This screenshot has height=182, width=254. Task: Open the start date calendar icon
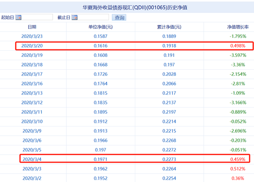tap(18, 18)
